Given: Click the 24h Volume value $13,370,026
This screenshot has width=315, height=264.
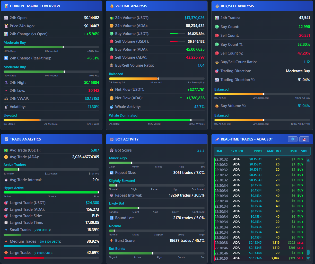Looking at the screenshot, I should point(195,18).
